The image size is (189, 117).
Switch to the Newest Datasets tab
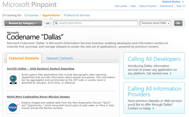tap(60, 58)
